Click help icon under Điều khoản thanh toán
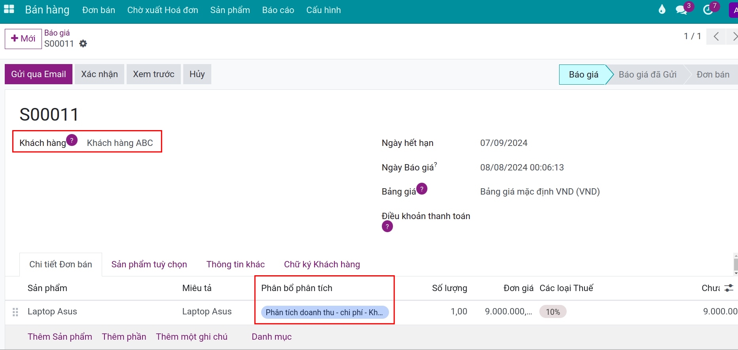The image size is (738, 350). [x=387, y=227]
